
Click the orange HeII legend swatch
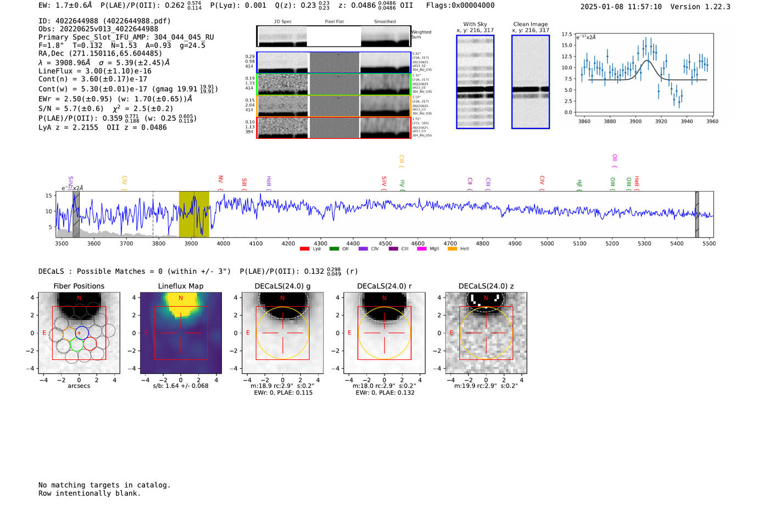coord(452,249)
